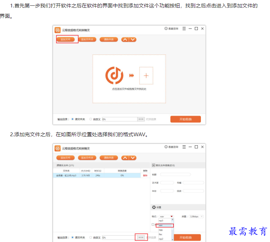Click 标题 title input field
Screen dimensions: 270x242
click(175, 174)
